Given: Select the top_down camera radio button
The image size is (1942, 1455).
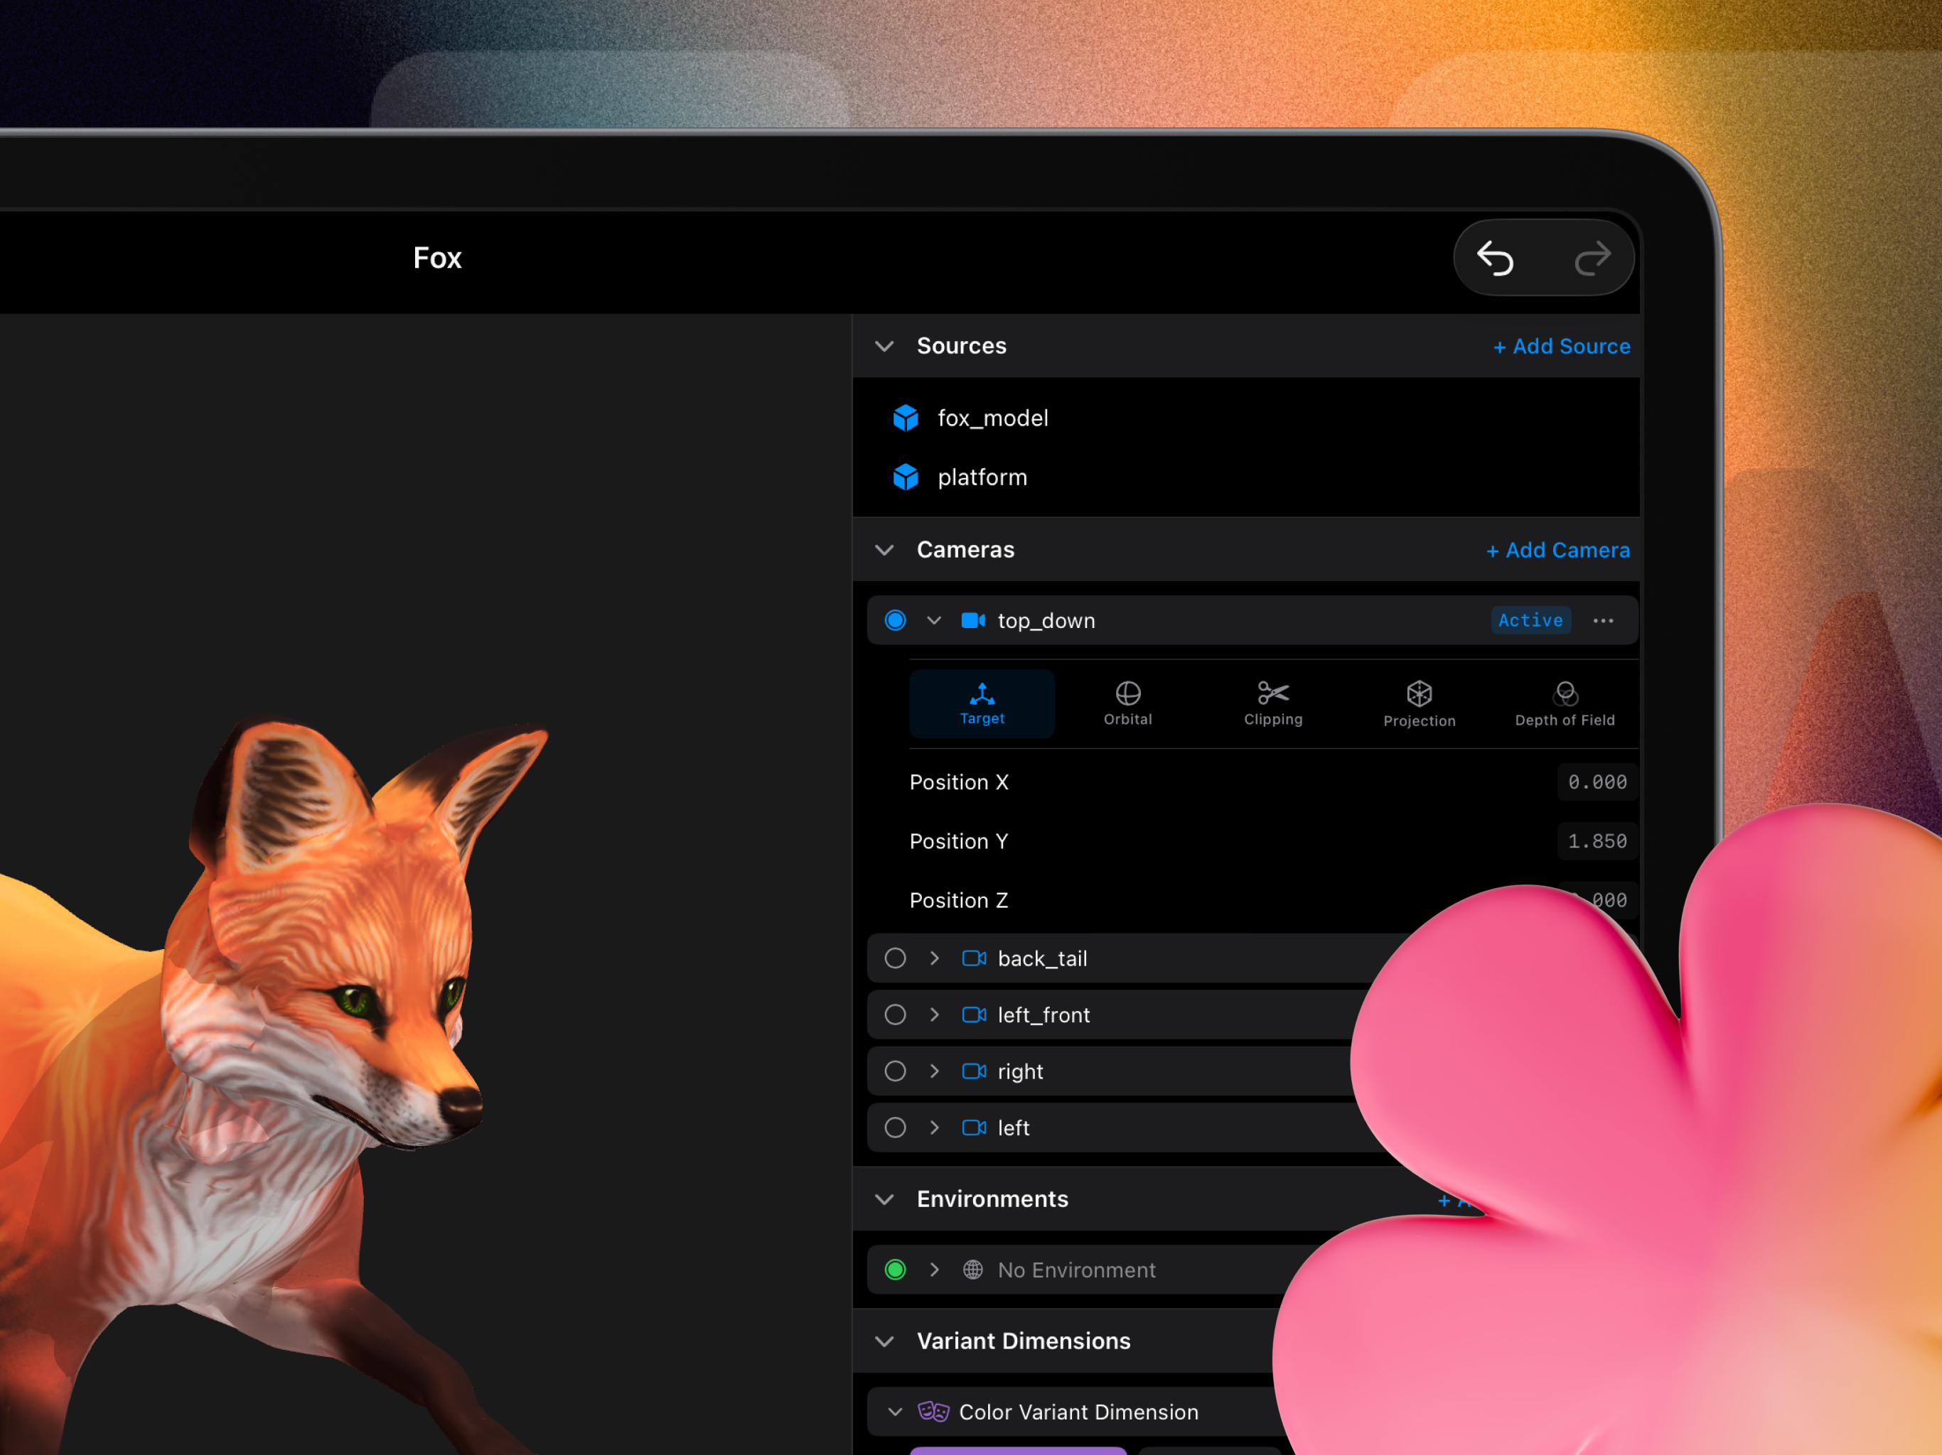Looking at the screenshot, I should [896, 620].
